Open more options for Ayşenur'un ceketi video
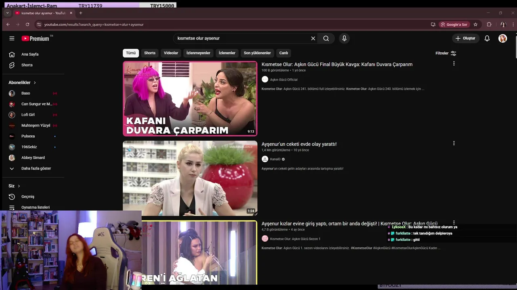 (x=454, y=143)
